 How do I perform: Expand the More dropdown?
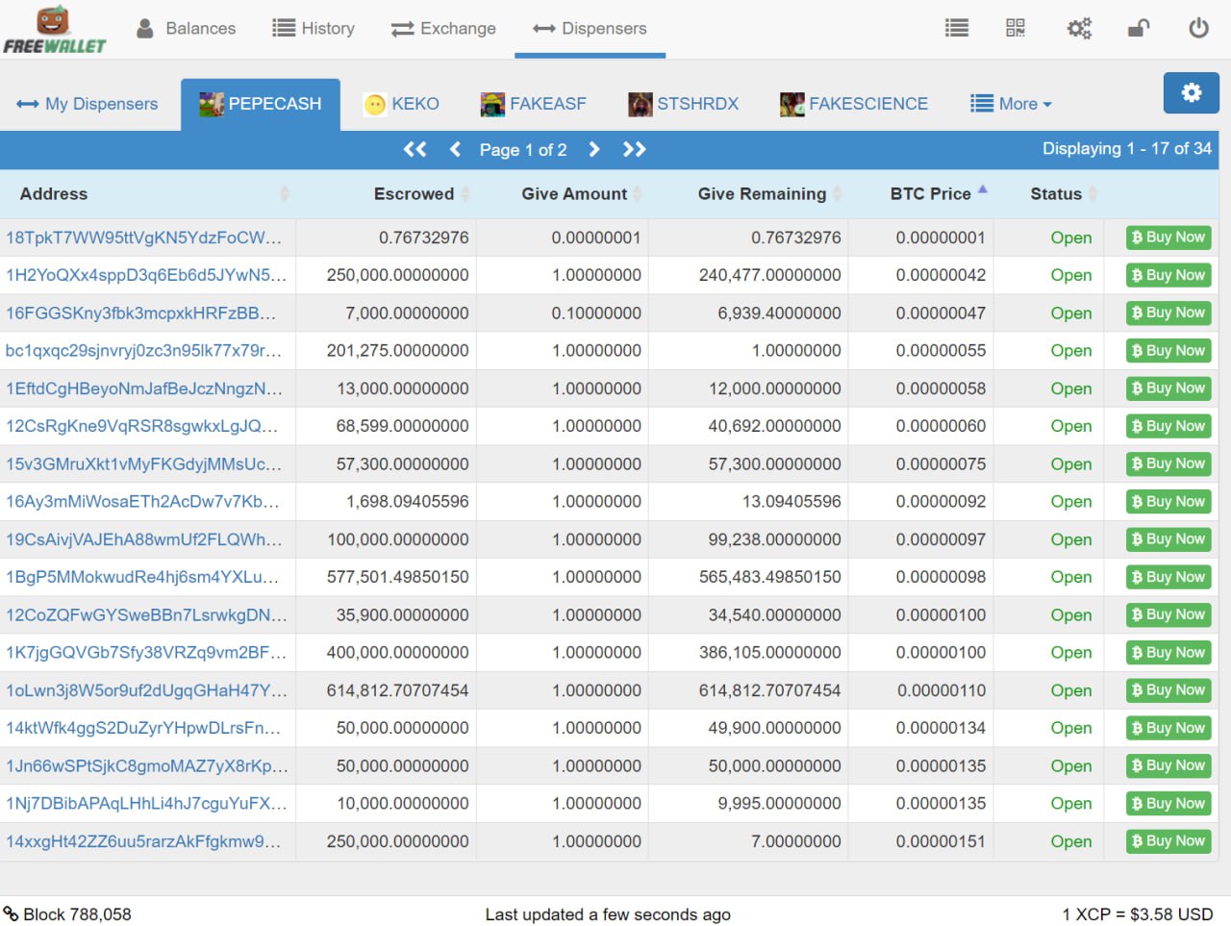[x=1011, y=104]
